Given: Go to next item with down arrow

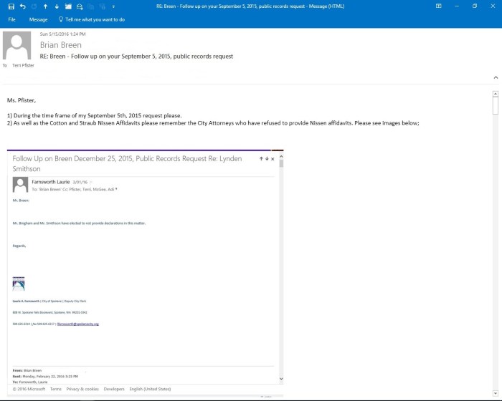Looking at the screenshot, I should (x=57, y=6).
